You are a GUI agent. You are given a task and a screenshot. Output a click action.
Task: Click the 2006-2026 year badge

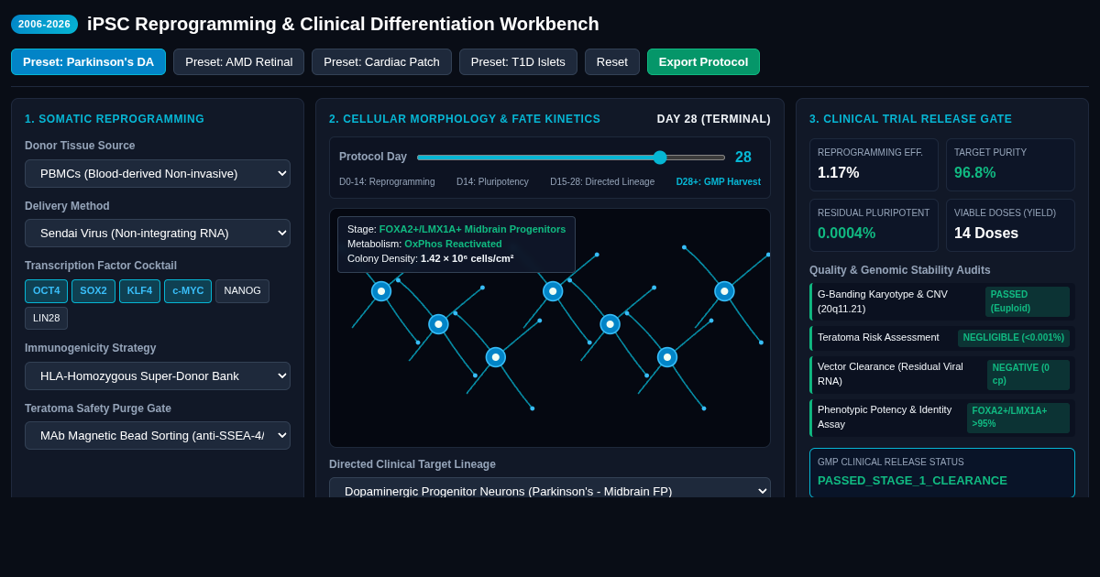pyautogui.click(x=44, y=24)
